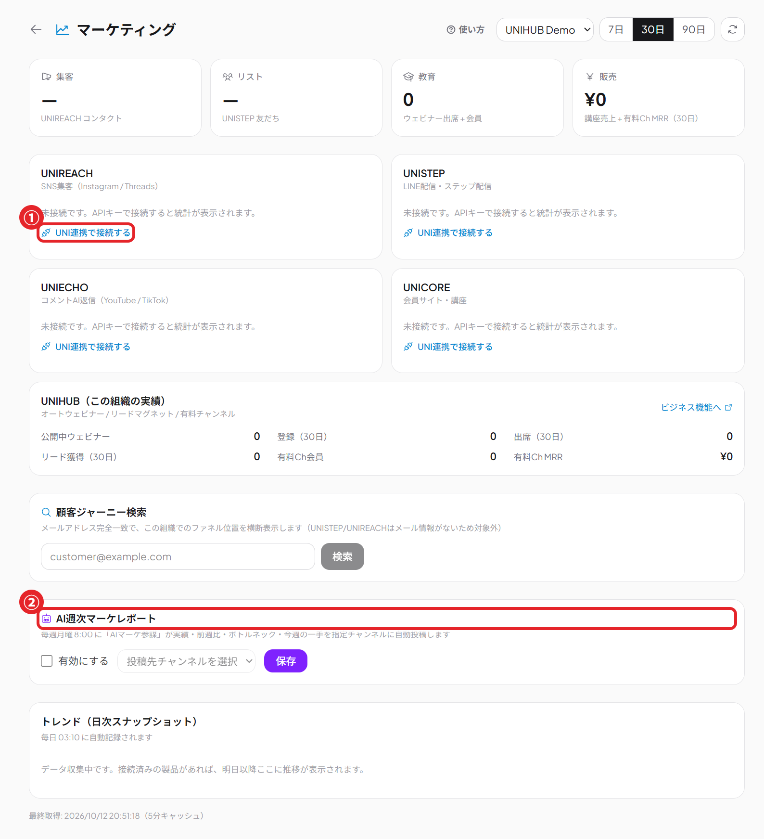Click the 集客 card icon

coord(47,77)
